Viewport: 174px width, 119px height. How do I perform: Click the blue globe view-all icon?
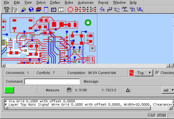tap(31, 9)
